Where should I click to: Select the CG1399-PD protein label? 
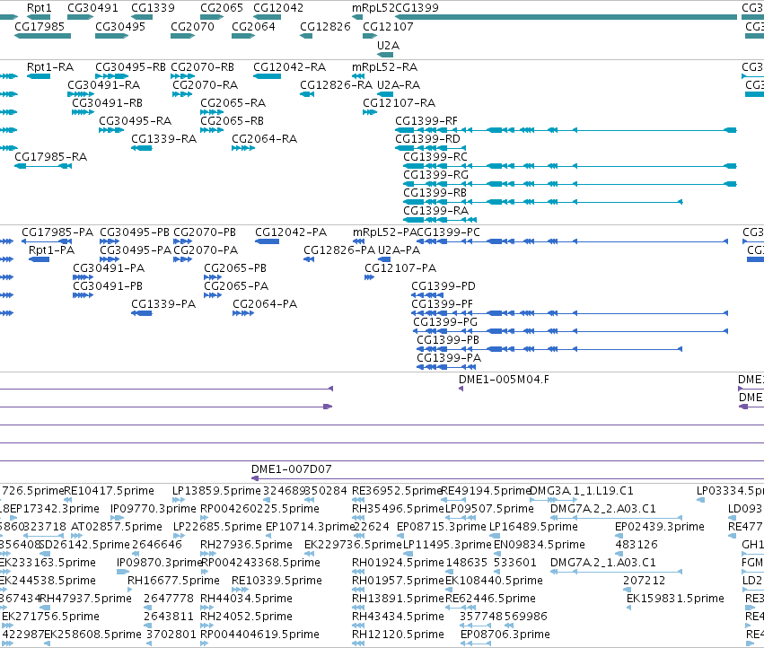(x=443, y=286)
